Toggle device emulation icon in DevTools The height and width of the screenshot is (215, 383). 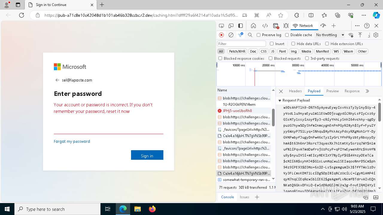231,26
